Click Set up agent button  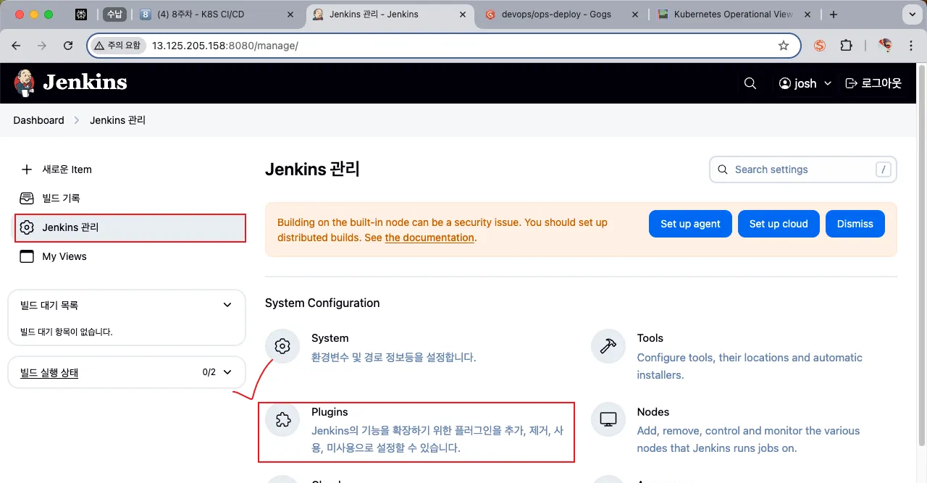(x=690, y=224)
